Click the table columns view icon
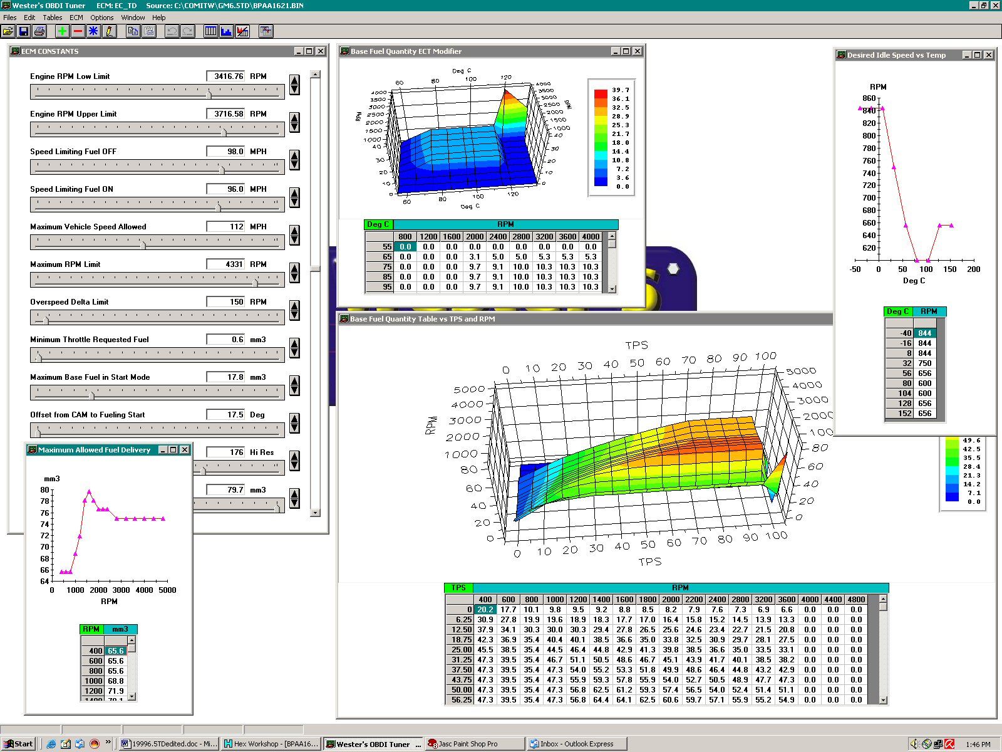The height and width of the screenshot is (752, 1002). click(211, 31)
